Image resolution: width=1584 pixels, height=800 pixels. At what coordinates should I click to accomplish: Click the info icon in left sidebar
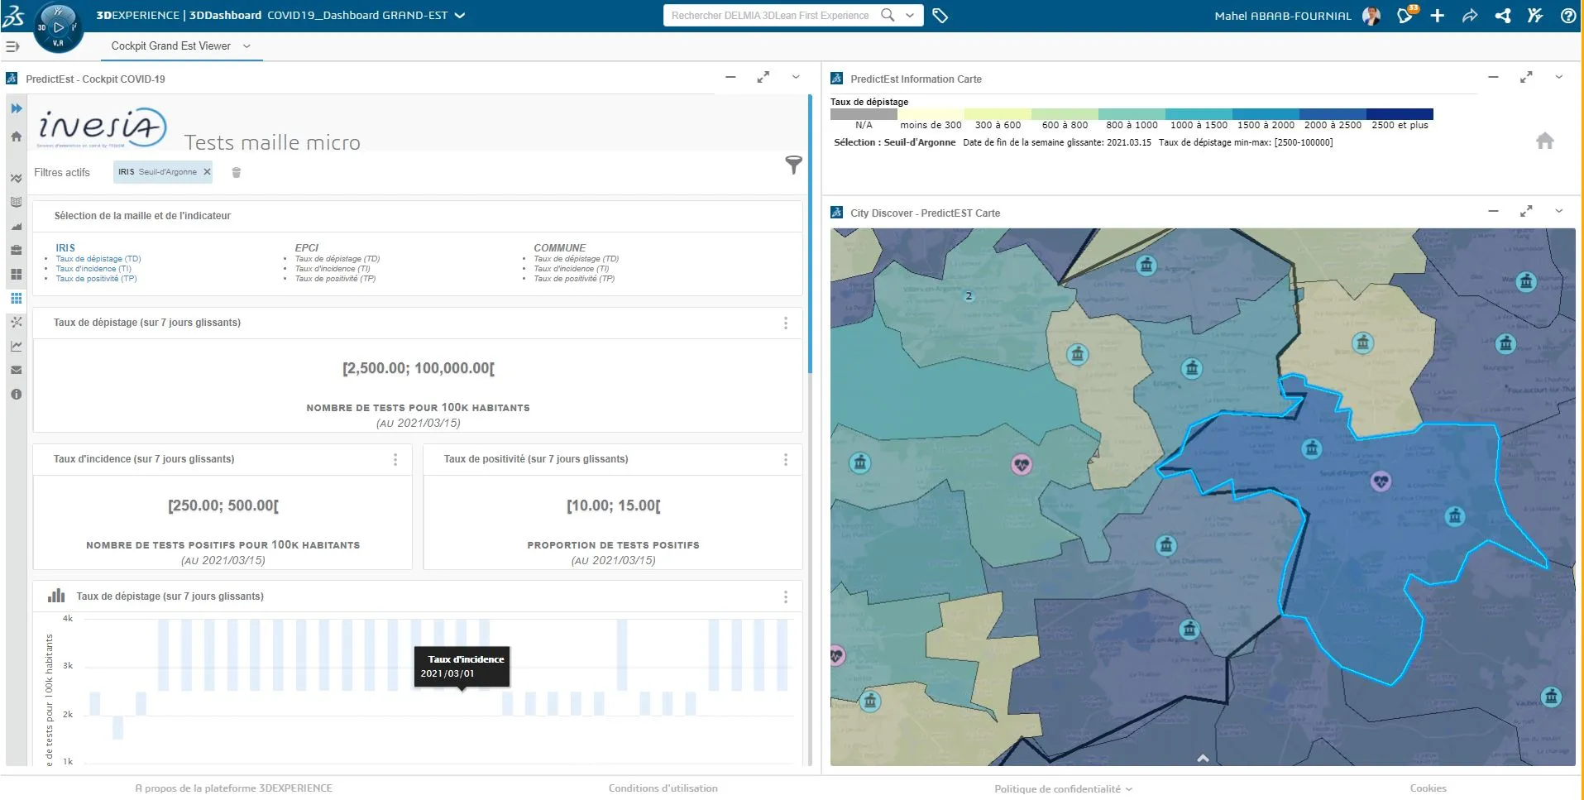16,395
